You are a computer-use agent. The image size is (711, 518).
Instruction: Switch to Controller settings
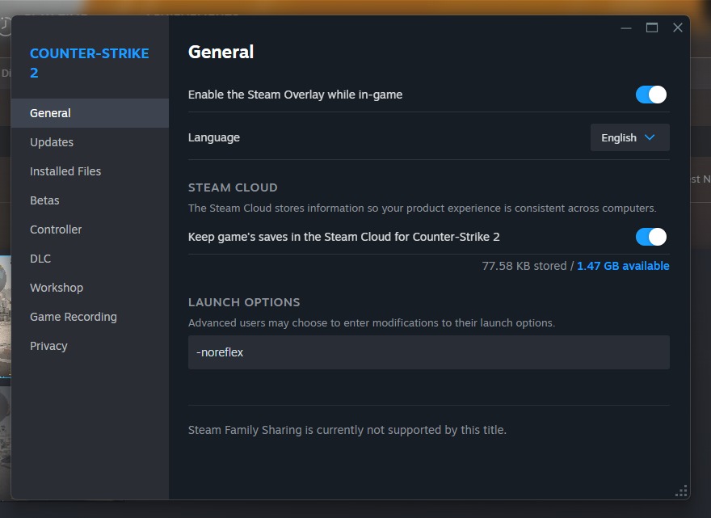90,229
